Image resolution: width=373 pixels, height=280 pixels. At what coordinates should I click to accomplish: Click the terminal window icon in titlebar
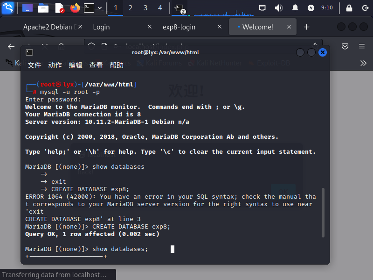(29, 52)
